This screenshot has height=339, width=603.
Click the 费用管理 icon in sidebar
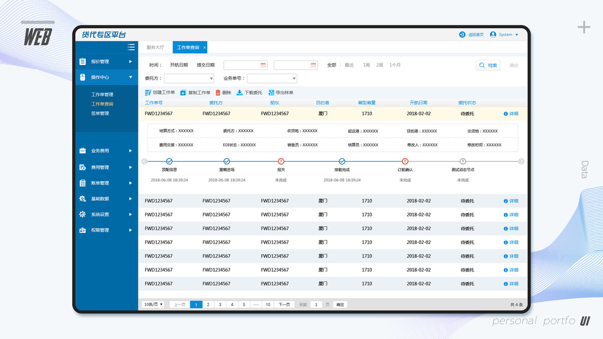(83, 167)
